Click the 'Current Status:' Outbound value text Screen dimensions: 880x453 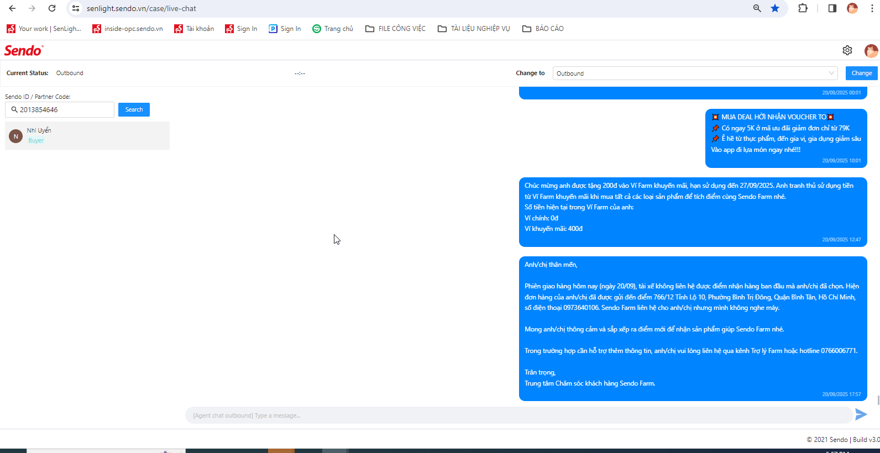tap(70, 73)
